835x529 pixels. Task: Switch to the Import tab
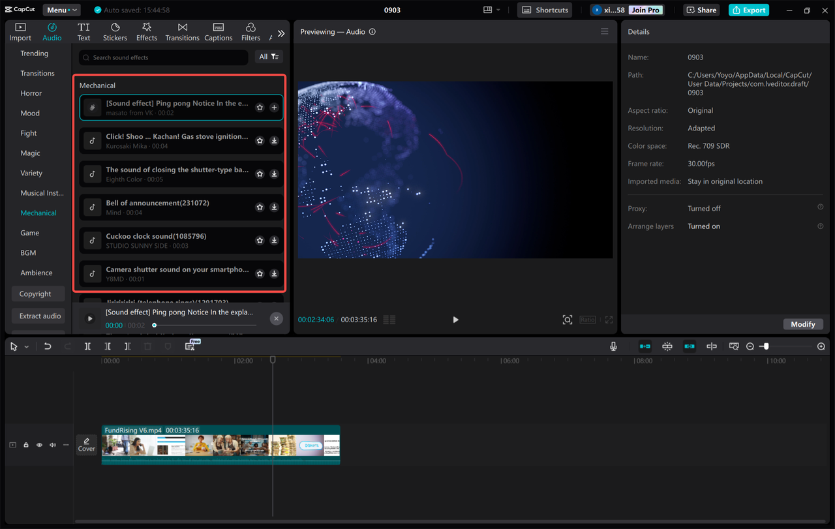[20, 31]
